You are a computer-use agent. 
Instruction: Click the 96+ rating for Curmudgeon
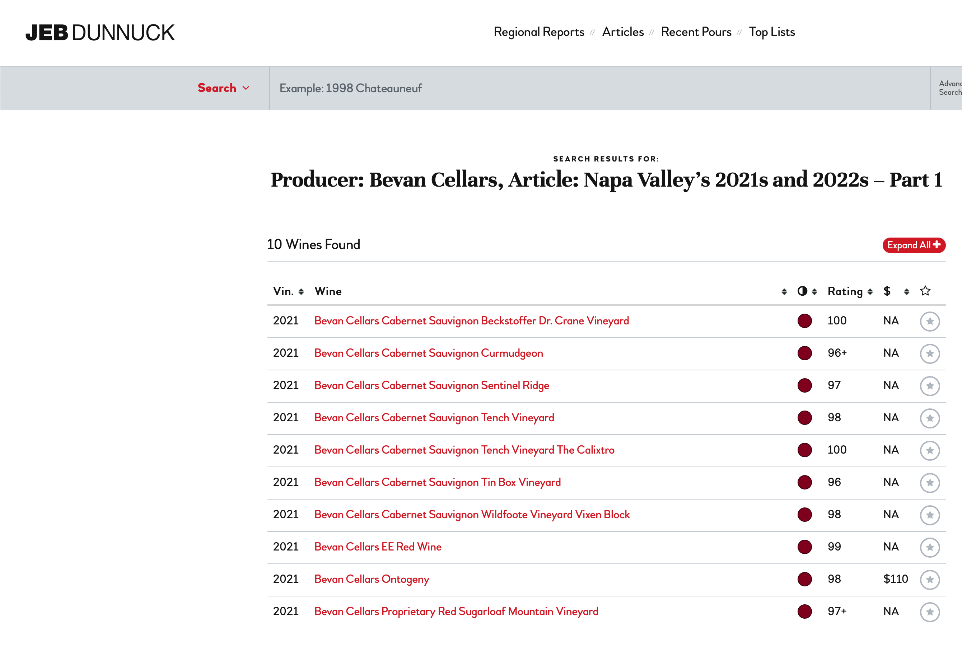(837, 353)
